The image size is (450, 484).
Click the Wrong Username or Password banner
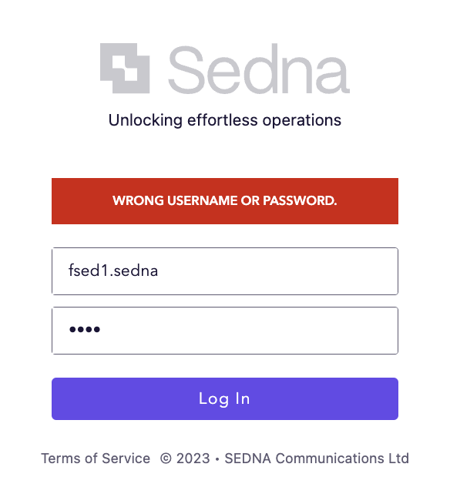(225, 201)
